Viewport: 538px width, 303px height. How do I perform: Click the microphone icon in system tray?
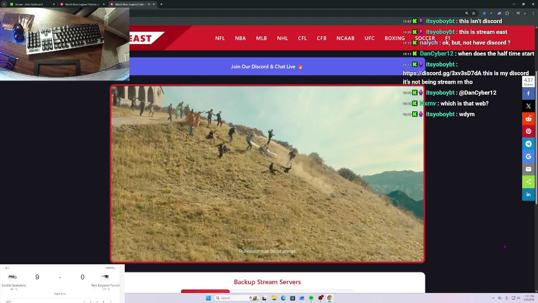click(x=506, y=298)
